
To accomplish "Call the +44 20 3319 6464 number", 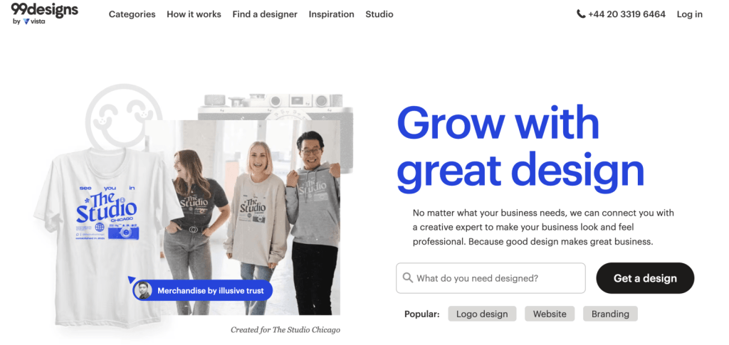I will (626, 14).
